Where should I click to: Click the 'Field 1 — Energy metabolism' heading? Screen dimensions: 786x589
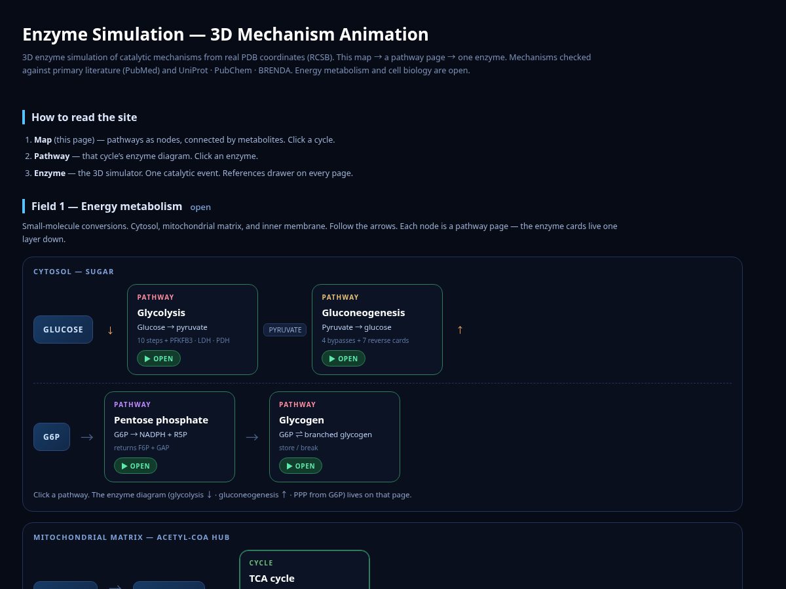(107, 206)
